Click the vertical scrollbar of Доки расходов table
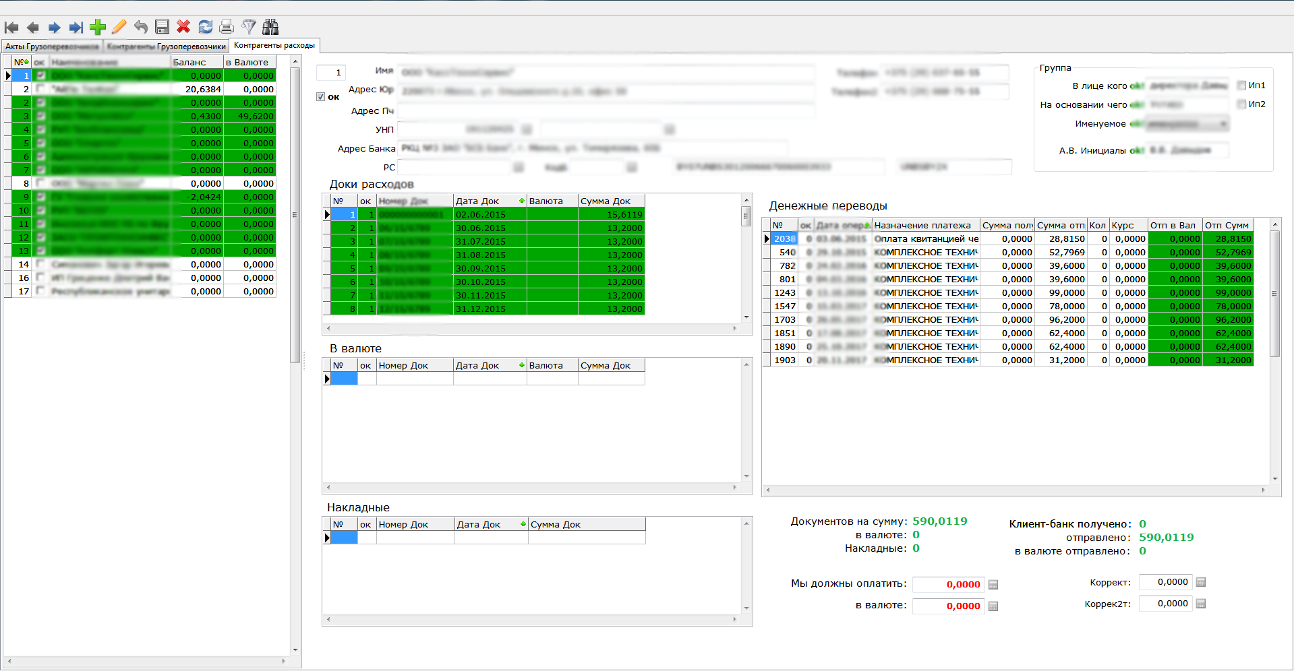 pyautogui.click(x=746, y=259)
